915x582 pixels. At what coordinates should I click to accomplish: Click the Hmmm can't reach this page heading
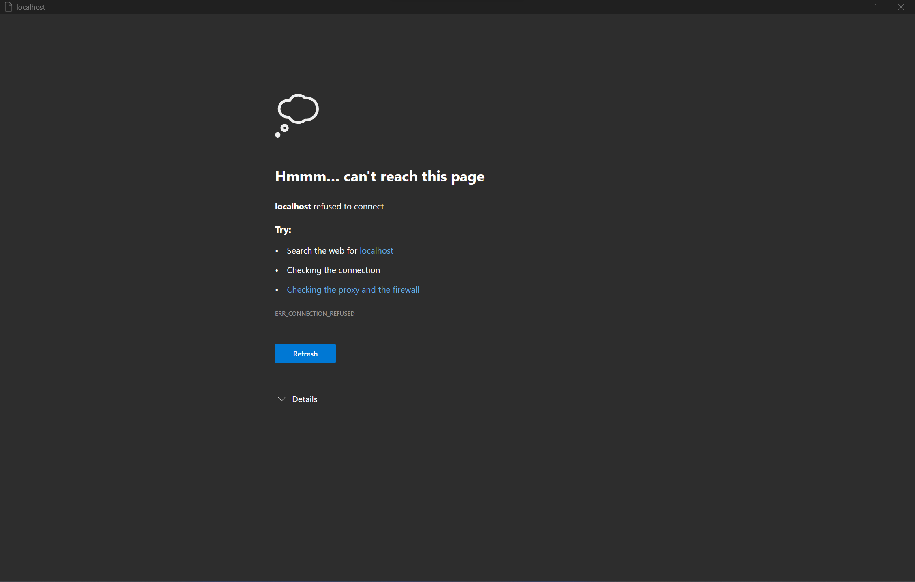point(379,176)
